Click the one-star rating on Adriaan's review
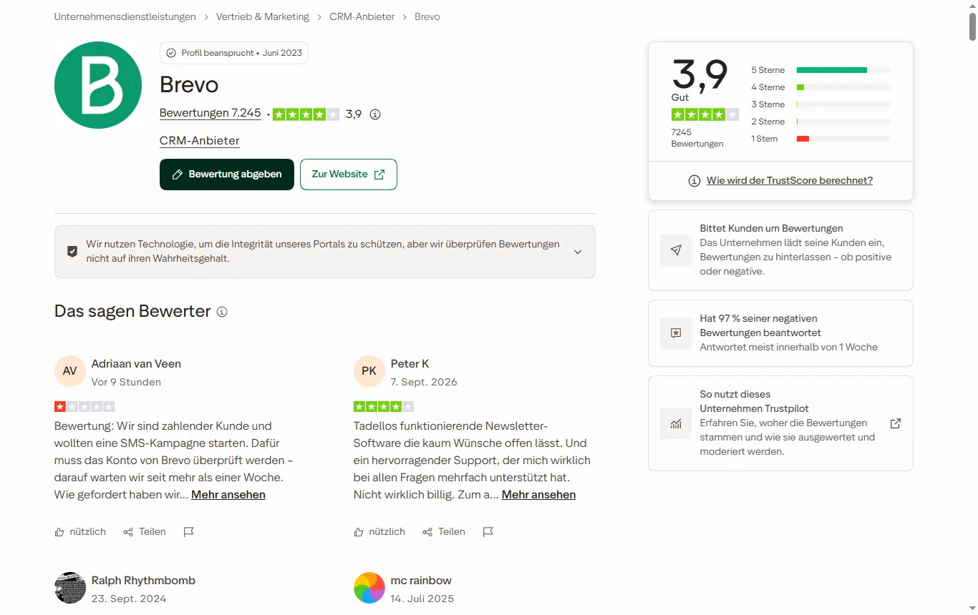This screenshot has height=615, width=978. [84, 407]
